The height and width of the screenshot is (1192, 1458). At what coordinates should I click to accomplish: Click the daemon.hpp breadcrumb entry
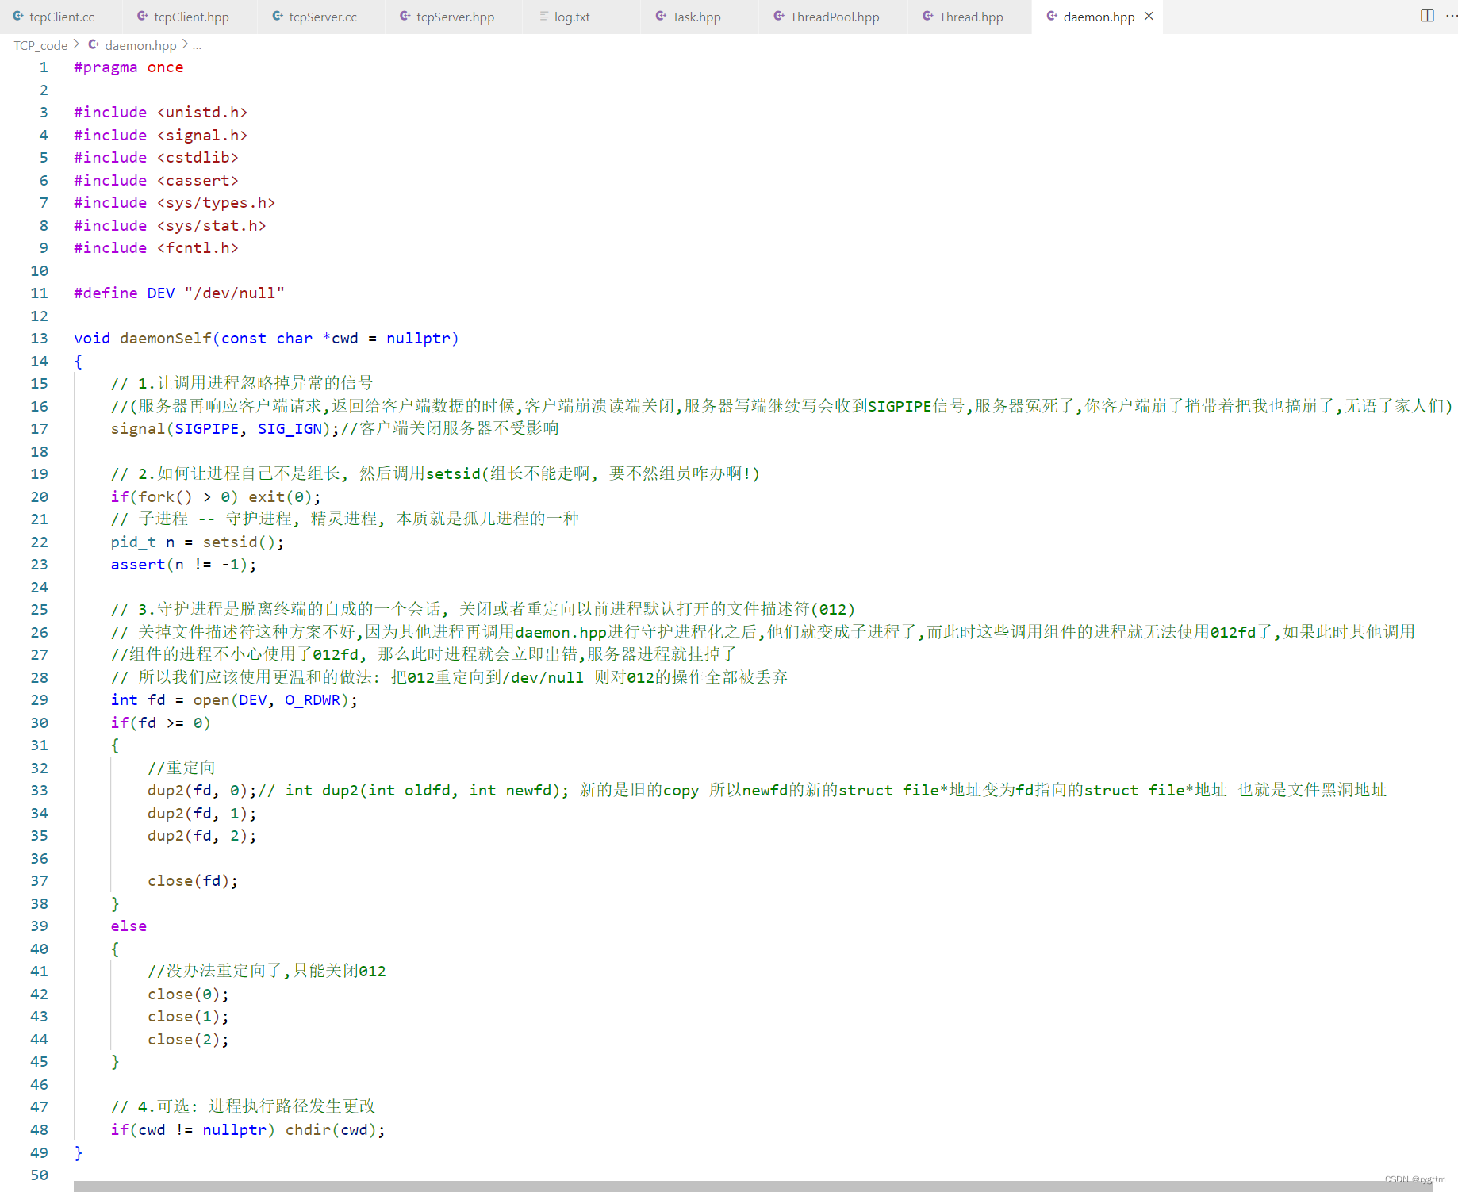140,45
